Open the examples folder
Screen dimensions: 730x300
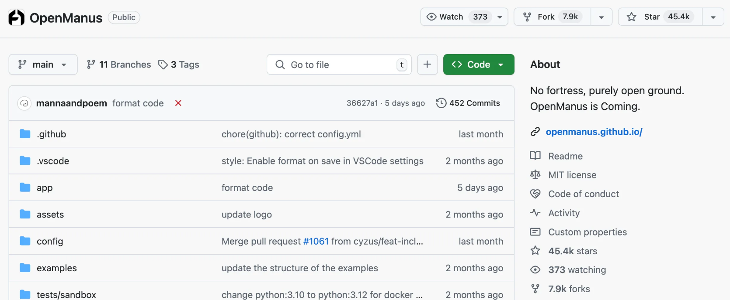57,268
